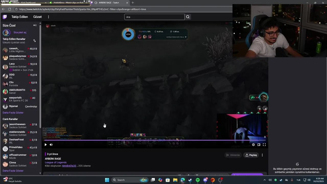This screenshot has height=184, width=327.
Task: Sort followed channels with arrows icon
Action: pyautogui.click(x=34, y=41)
